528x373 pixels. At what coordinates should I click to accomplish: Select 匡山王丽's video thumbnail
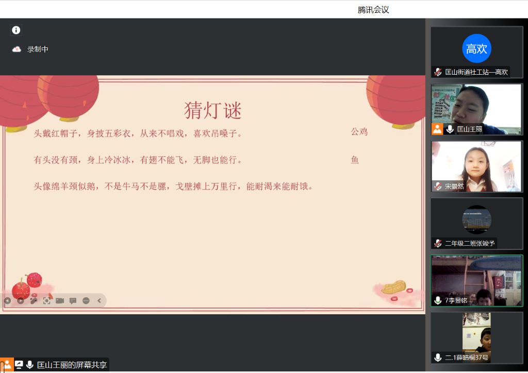(x=476, y=109)
